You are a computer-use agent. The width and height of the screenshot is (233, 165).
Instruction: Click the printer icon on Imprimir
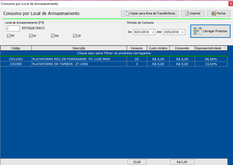tap(187, 13)
